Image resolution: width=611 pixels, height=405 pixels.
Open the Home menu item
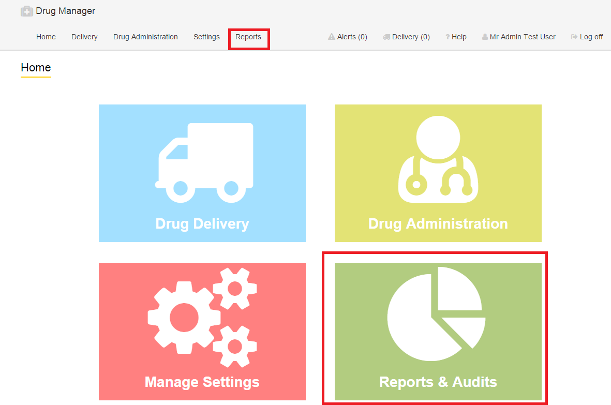[x=46, y=37]
